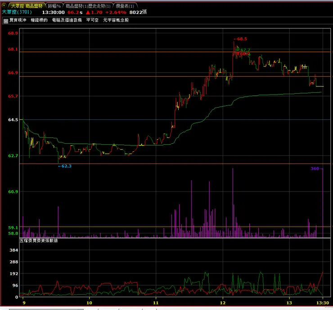Click the 12 o'clock time axis label
333x310 pixels.
(x=223, y=303)
